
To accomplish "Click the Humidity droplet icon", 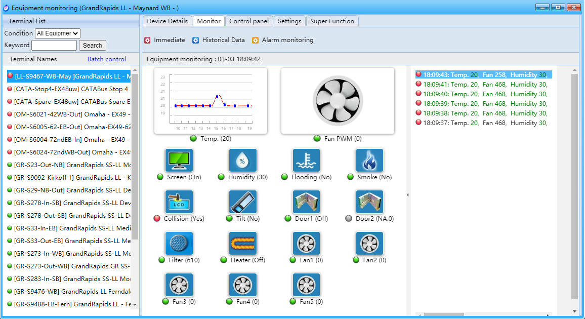I will click(243, 161).
